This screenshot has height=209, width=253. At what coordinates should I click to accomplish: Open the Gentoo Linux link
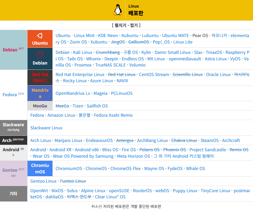43,181
